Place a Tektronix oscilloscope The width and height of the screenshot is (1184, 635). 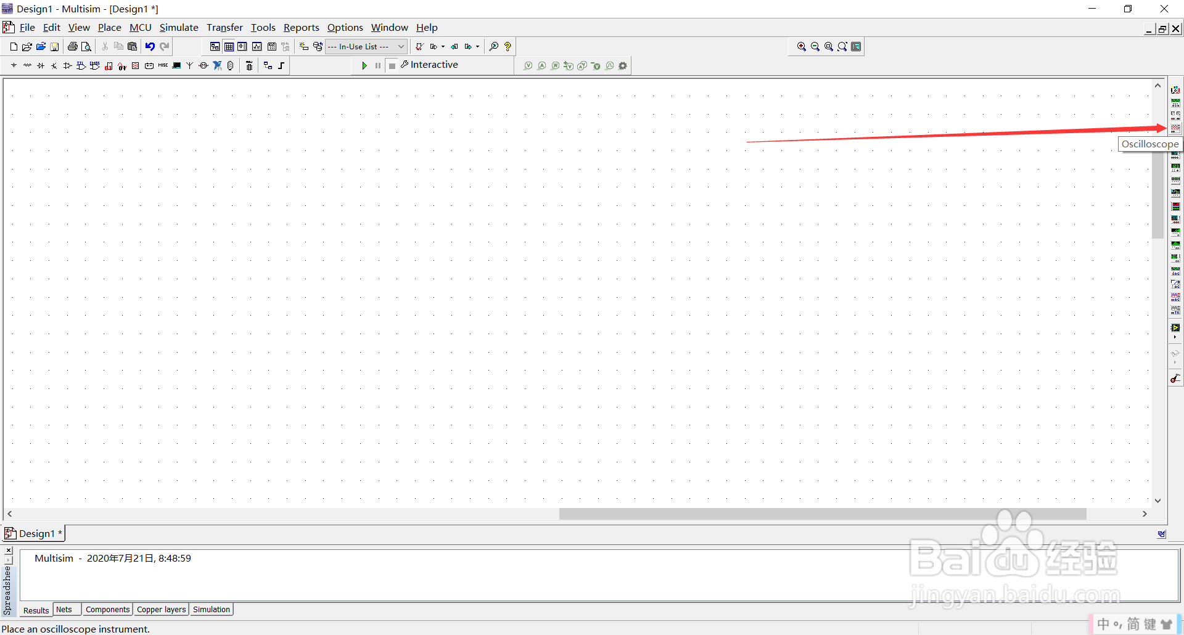pos(1175,309)
